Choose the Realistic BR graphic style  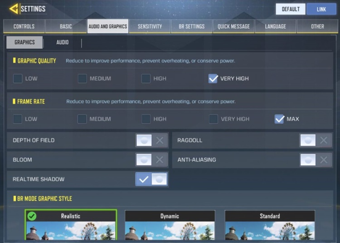coord(71,225)
